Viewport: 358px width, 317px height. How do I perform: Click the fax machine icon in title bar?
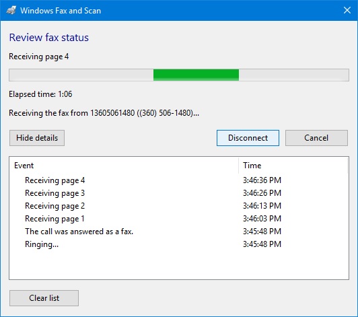11,11
